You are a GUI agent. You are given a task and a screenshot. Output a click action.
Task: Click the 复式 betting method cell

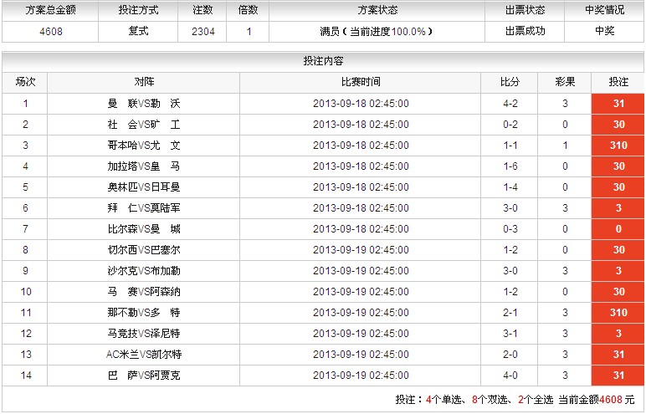[x=138, y=32]
